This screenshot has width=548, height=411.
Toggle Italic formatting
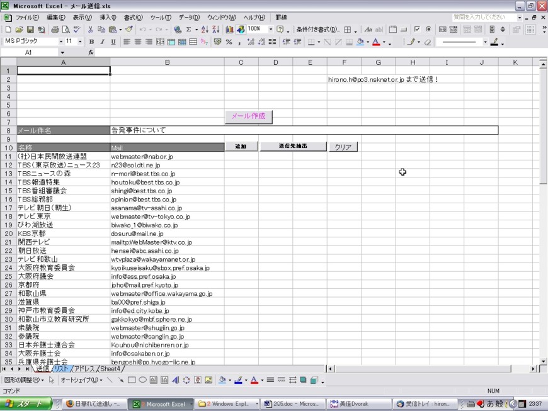103,42
